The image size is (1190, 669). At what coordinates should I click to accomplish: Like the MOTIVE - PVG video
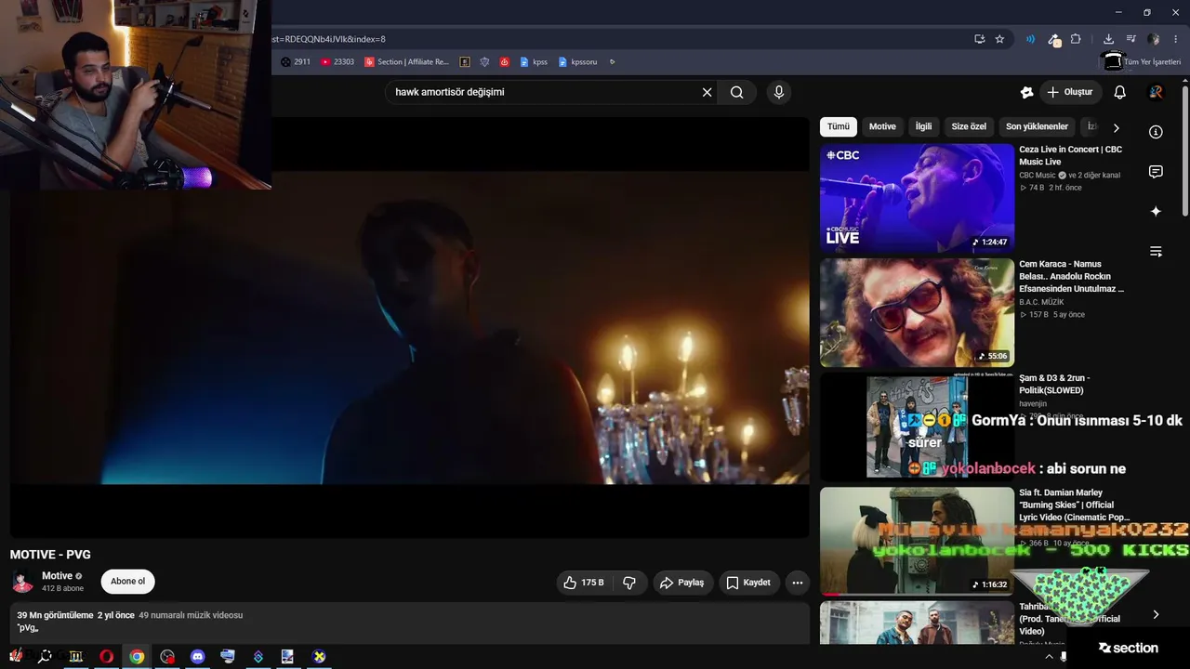(x=584, y=583)
